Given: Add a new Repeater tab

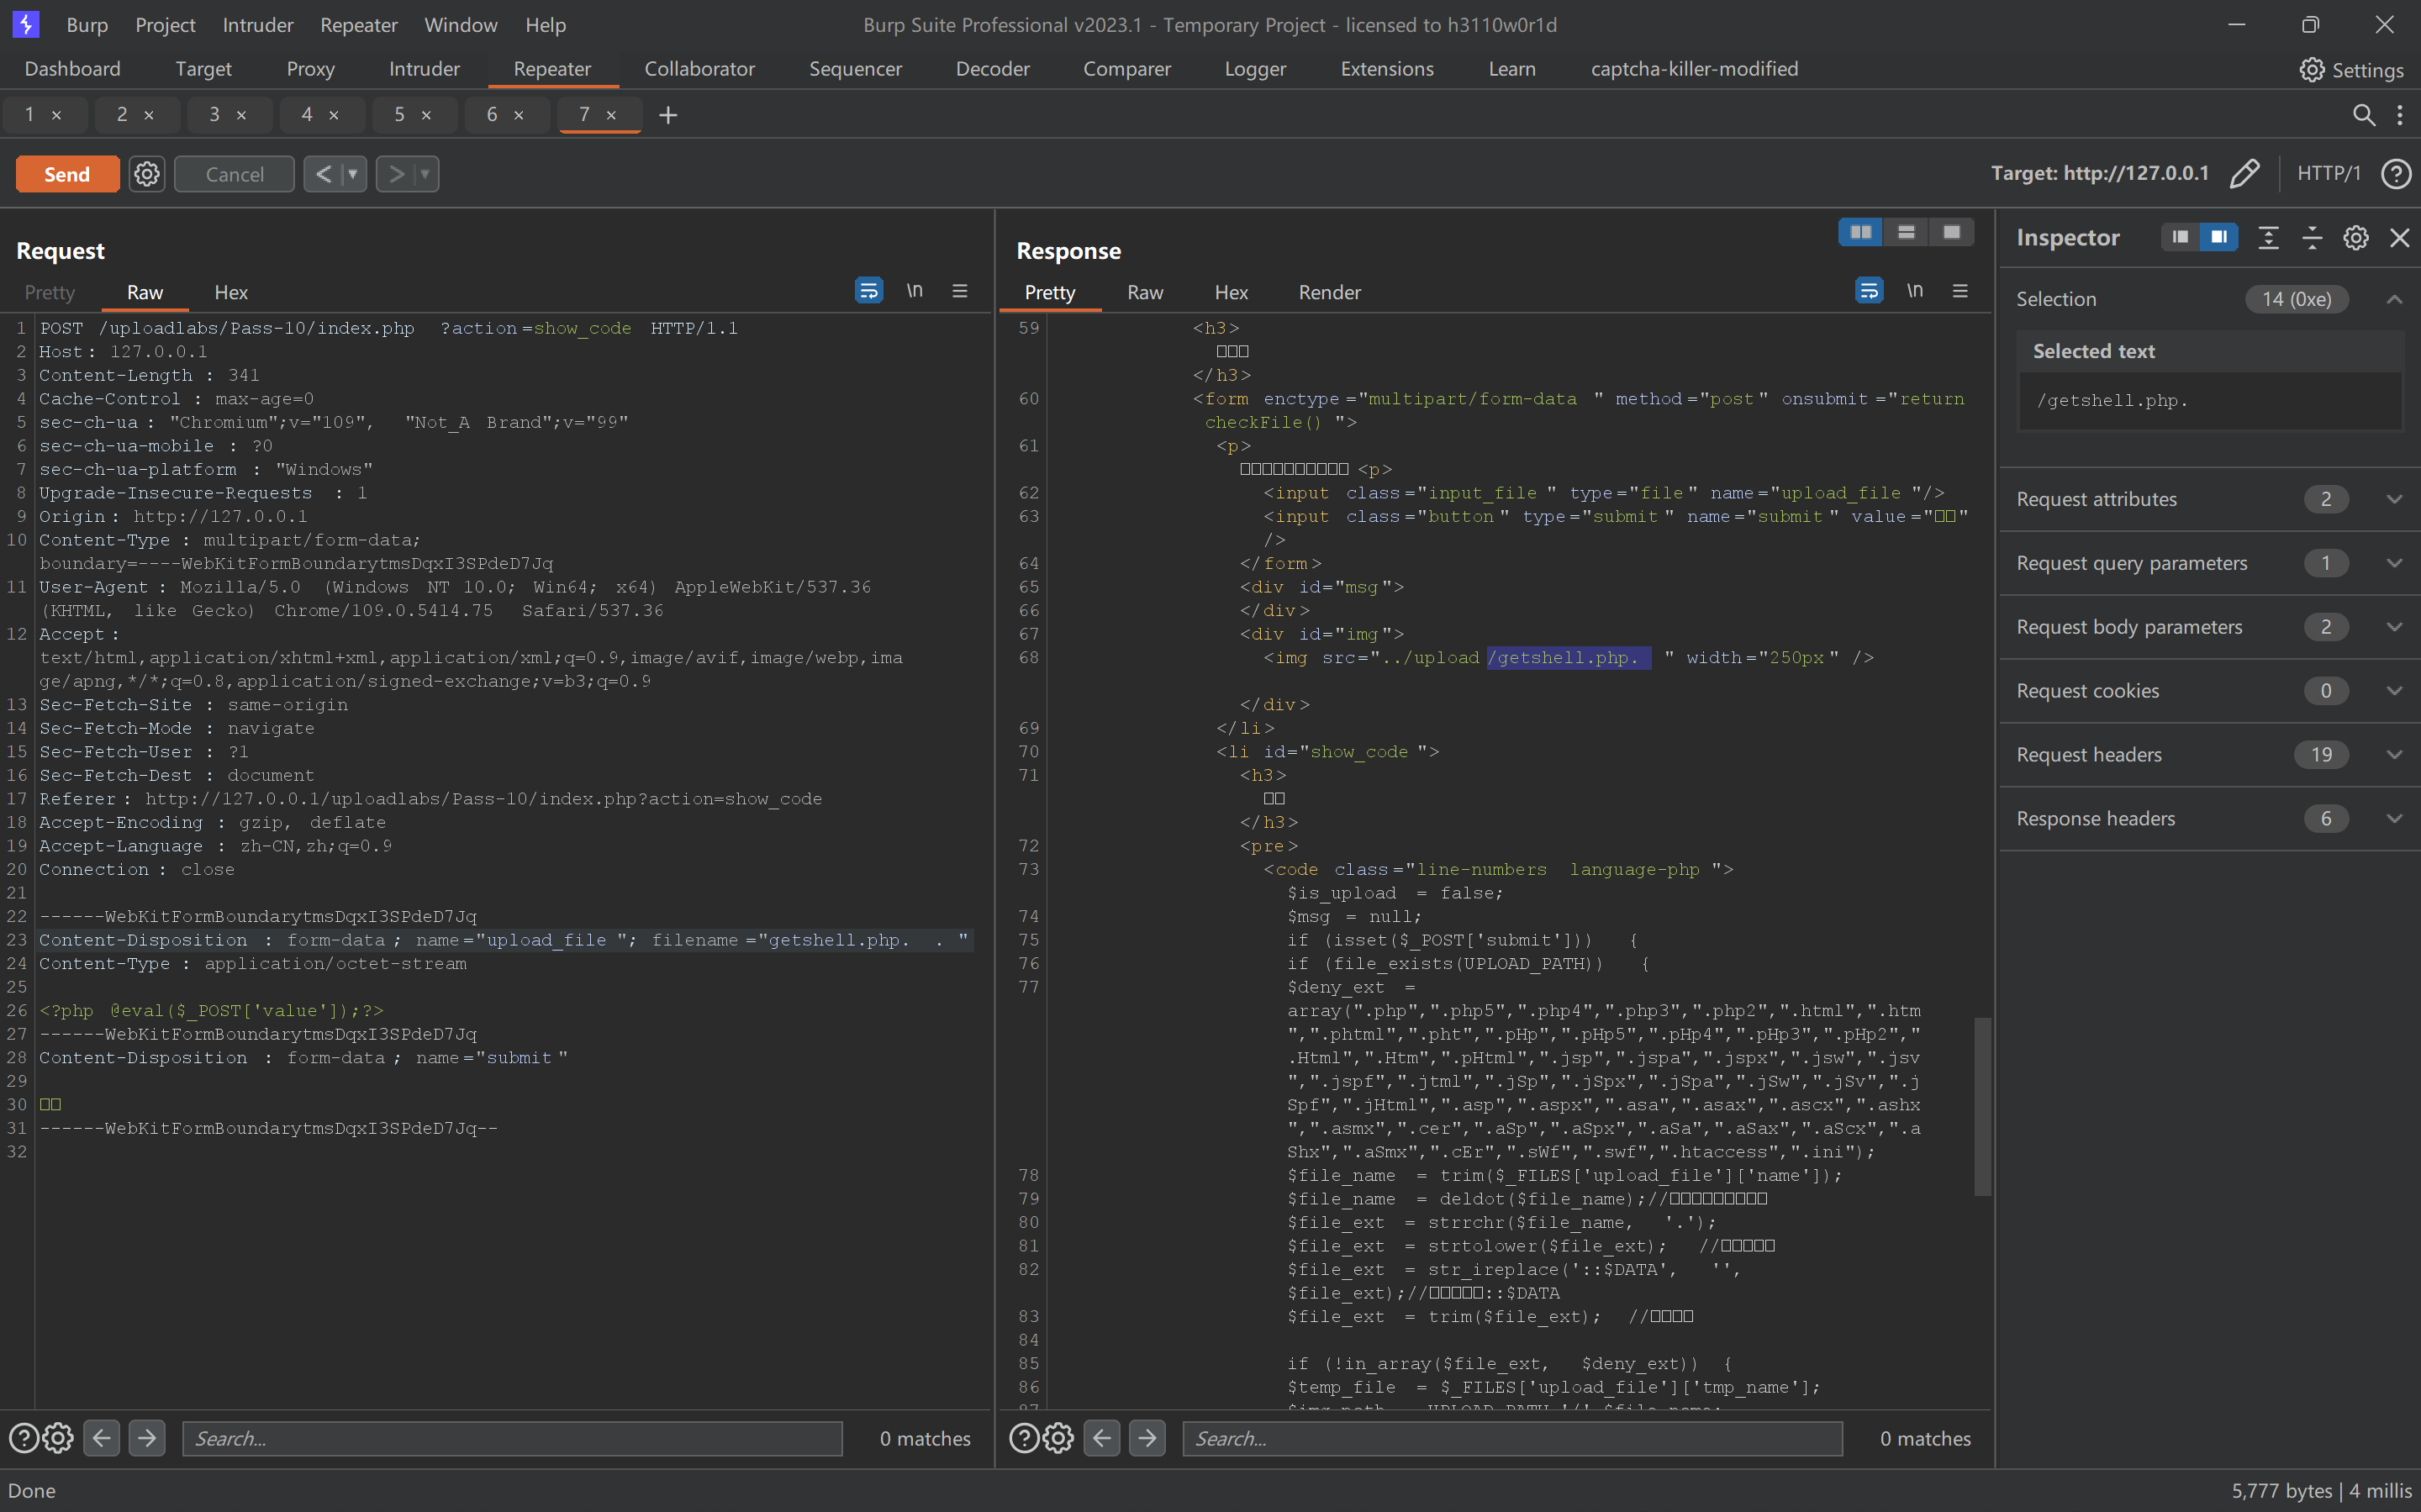Looking at the screenshot, I should pyautogui.click(x=668, y=115).
